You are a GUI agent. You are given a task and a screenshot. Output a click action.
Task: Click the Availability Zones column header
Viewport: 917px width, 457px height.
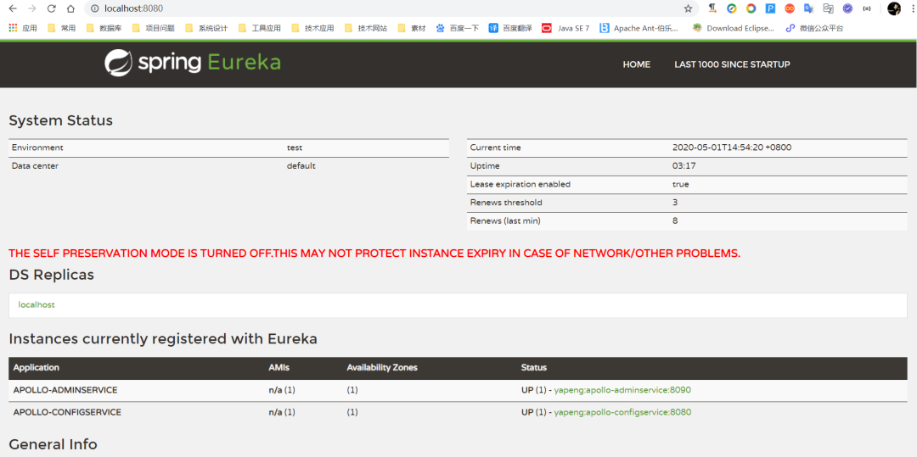tap(382, 368)
